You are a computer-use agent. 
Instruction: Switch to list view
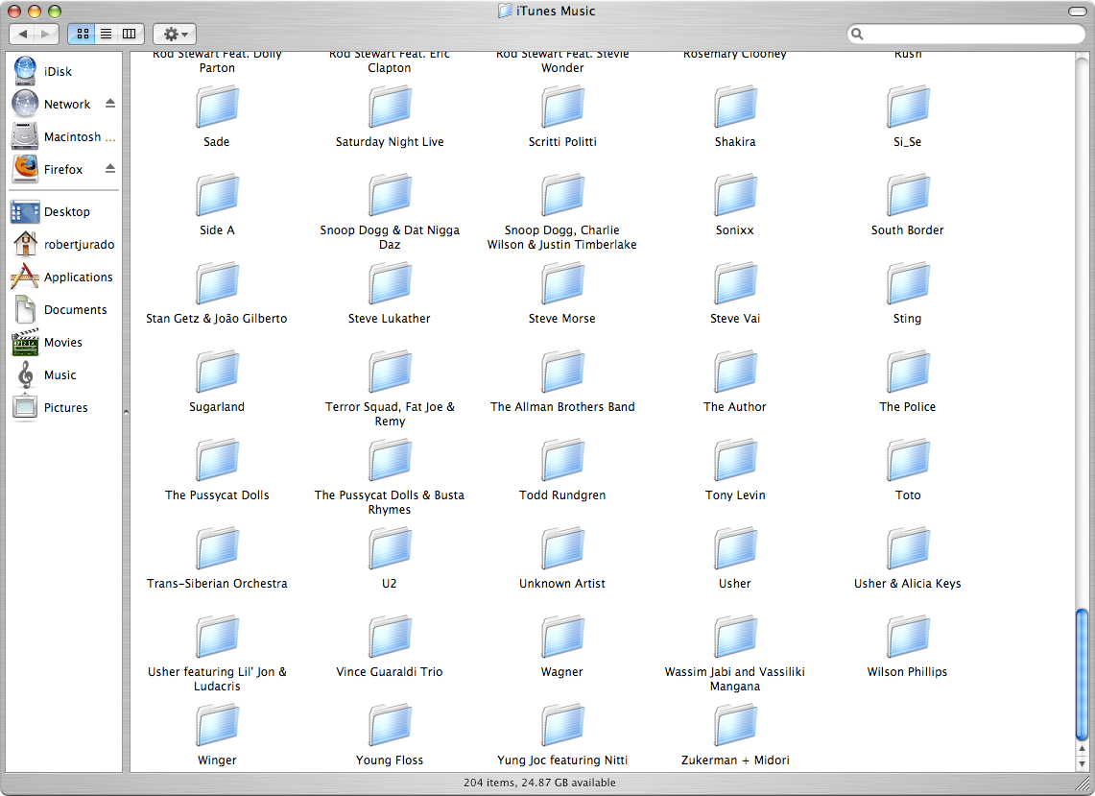107,34
